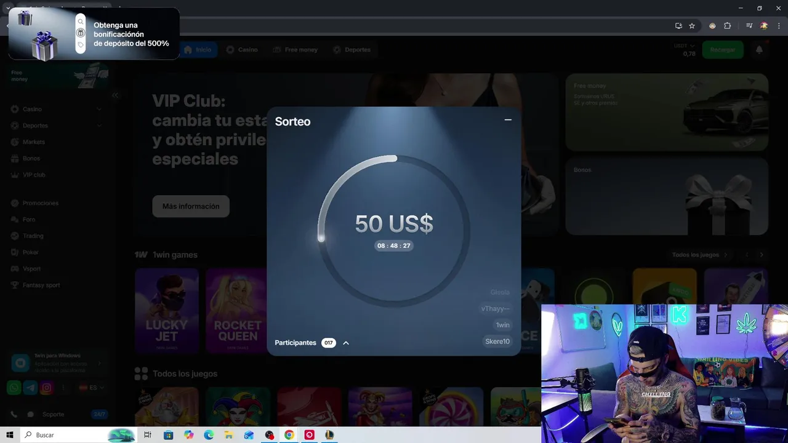Image resolution: width=788 pixels, height=443 pixels.
Task: Click the Free money sidebar card
Action: click(58, 76)
